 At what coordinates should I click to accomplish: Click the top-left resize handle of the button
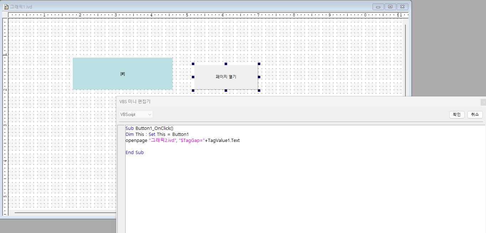[x=193, y=64]
